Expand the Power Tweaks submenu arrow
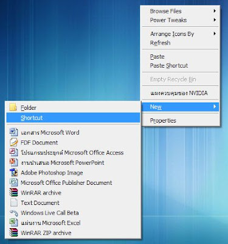Screen dimensions: 228x244 215,20
